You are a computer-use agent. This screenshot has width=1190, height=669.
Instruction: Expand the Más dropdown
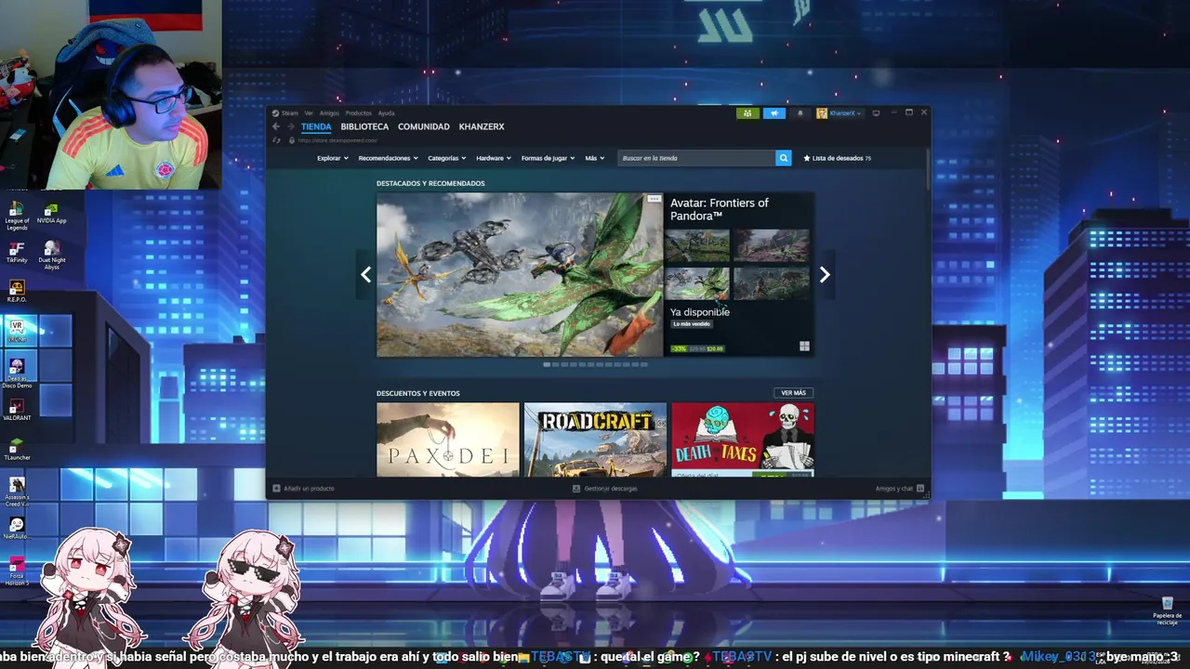[595, 158]
